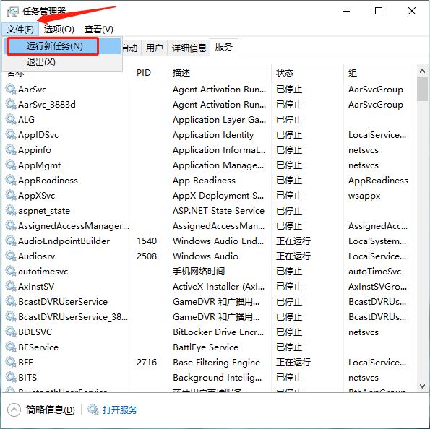
Task: Click the description ASP.NET State Service
Action: tap(218, 210)
